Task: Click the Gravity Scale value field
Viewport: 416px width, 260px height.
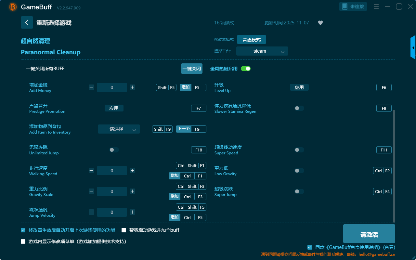Action: tap(112, 191)
